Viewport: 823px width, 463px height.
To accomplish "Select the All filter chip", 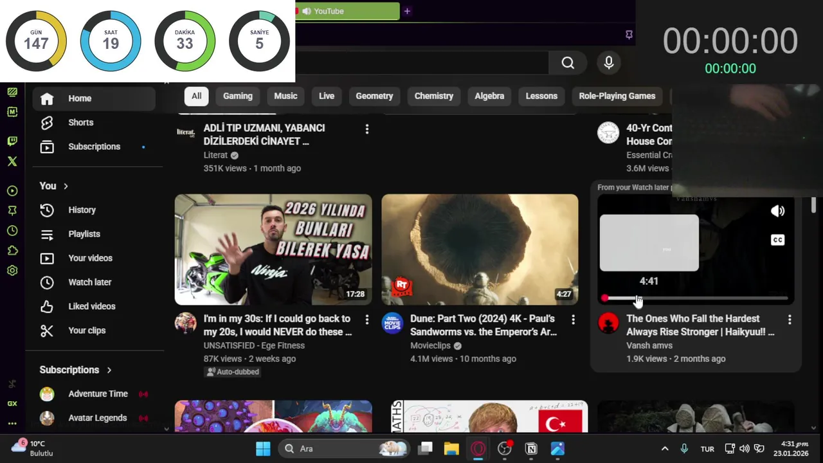I will [196, 96].
